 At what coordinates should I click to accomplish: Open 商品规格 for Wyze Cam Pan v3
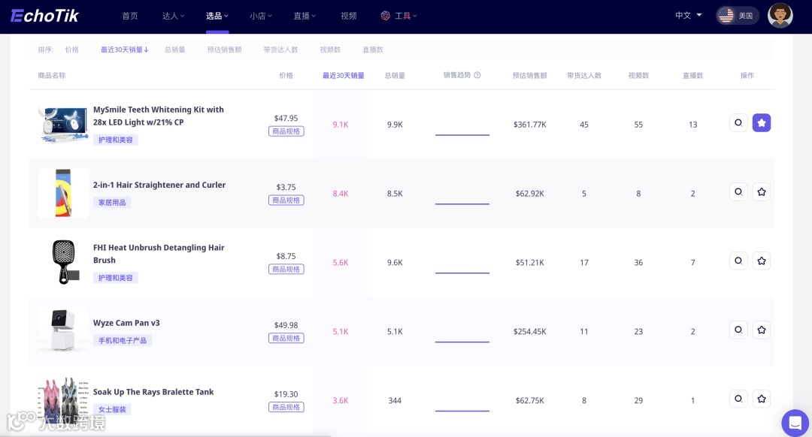pos(286,338)
